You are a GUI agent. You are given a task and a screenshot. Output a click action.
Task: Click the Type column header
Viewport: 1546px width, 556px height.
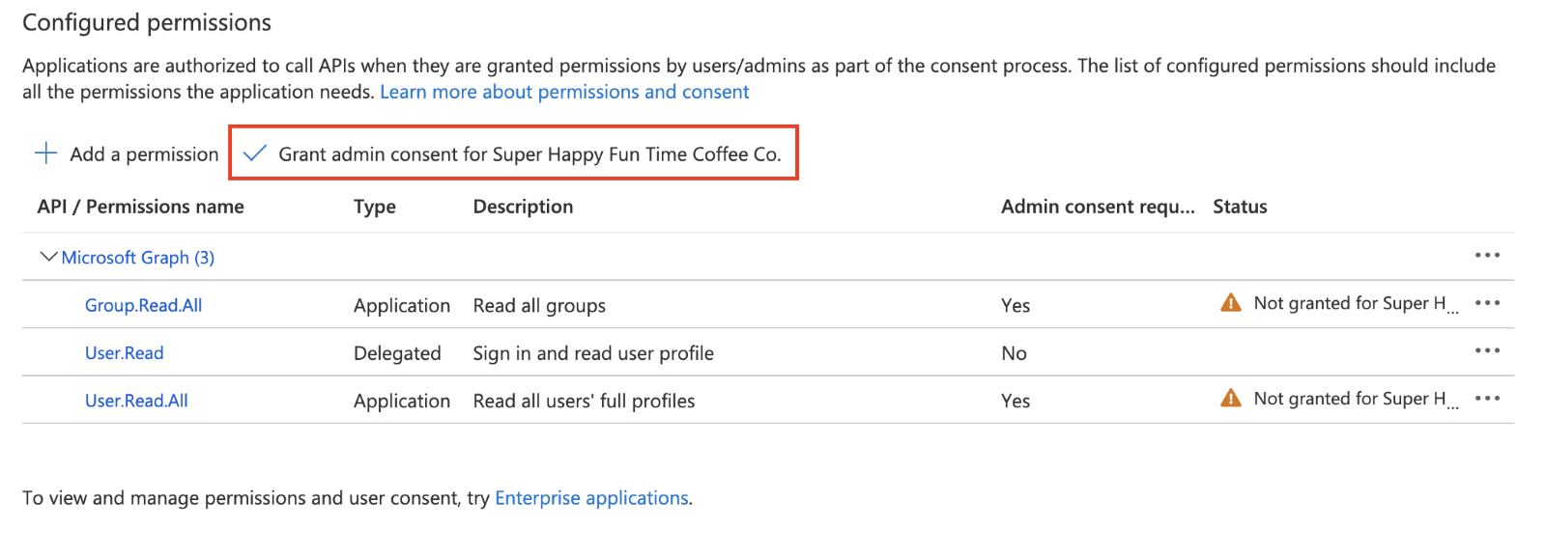point(375,207)
